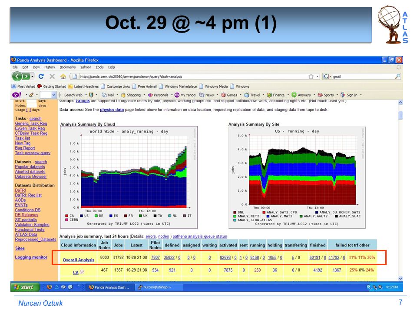Open the View menu

tap(36, 67)
